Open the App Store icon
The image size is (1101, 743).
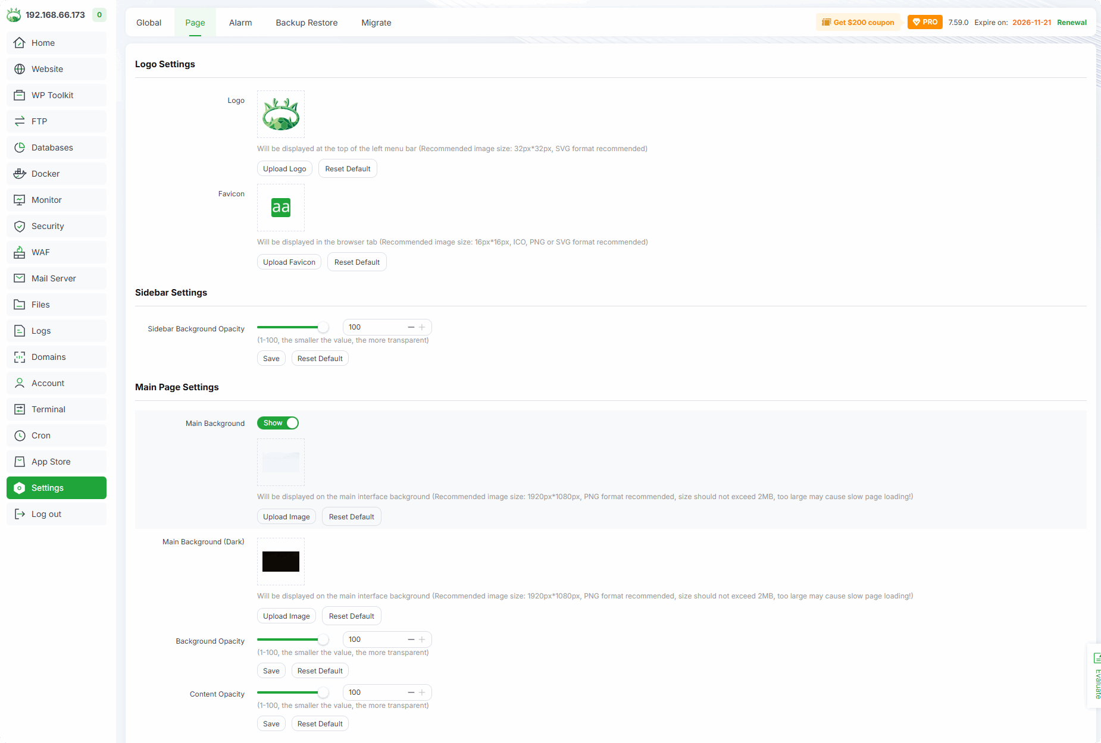20,462
